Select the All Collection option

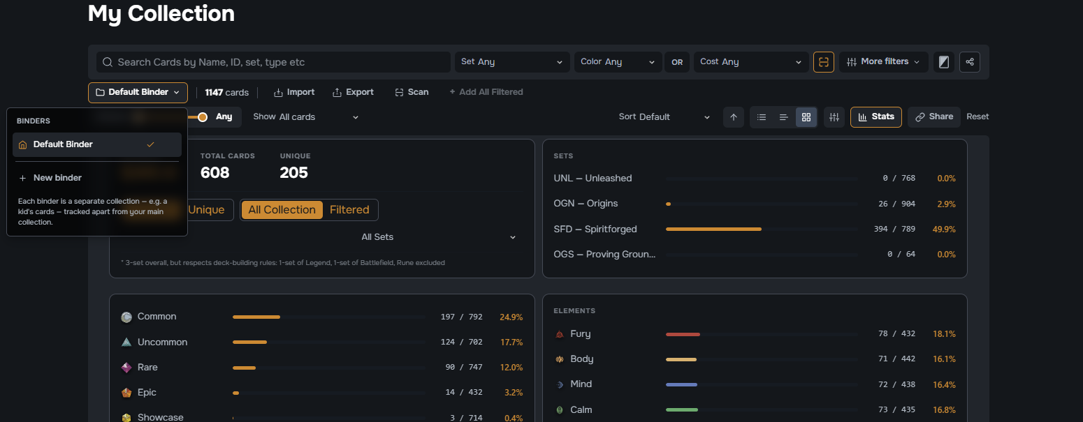[282, 210]
